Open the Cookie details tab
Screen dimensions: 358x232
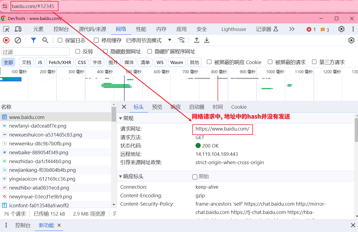pos(239,107)
